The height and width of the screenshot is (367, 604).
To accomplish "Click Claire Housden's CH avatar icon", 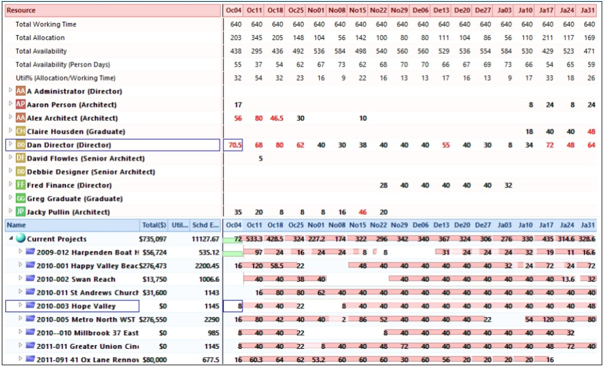I will 21,131.
